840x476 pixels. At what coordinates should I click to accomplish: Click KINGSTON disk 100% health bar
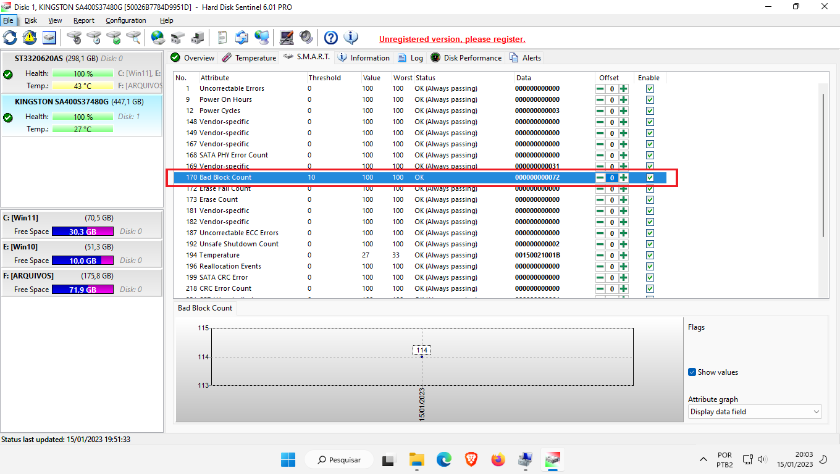point(83,117)
